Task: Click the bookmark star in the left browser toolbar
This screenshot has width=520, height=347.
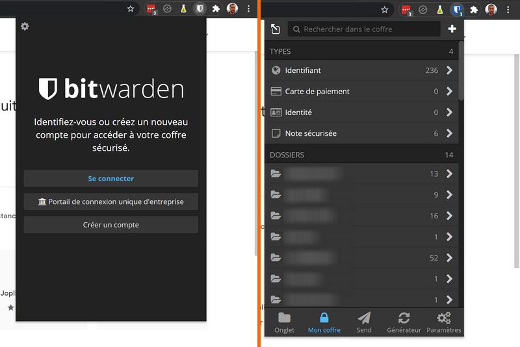Action: (x=131, y=9)
